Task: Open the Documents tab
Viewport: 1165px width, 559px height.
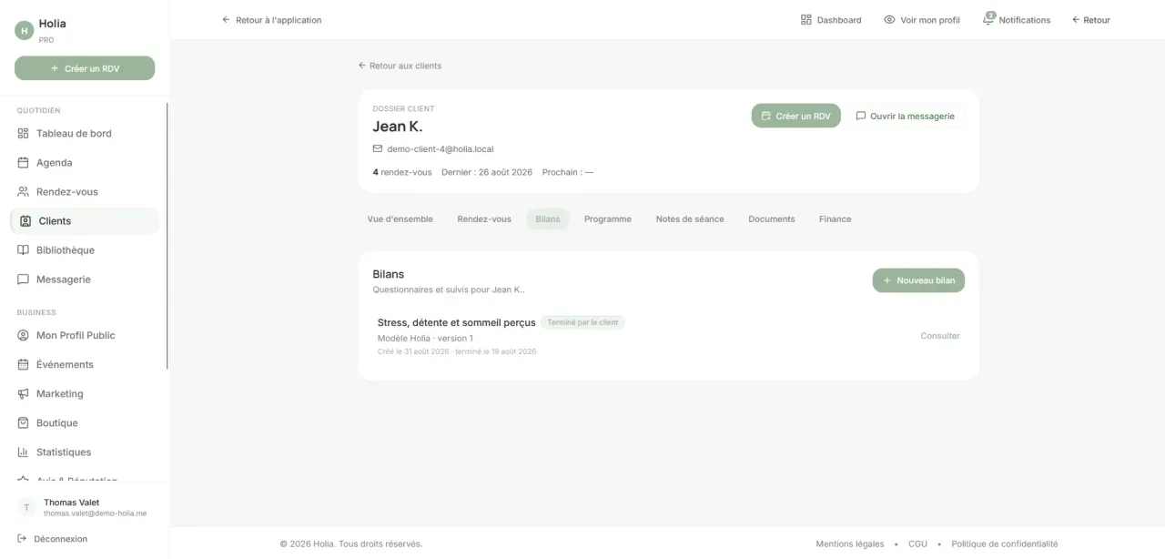Action: 772,219
